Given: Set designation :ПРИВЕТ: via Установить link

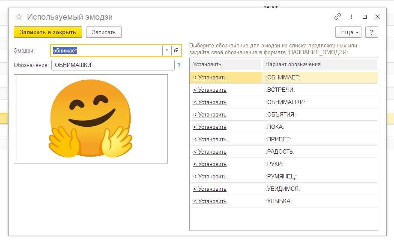Looking at the screenshot, I should (x=210, y=140).
